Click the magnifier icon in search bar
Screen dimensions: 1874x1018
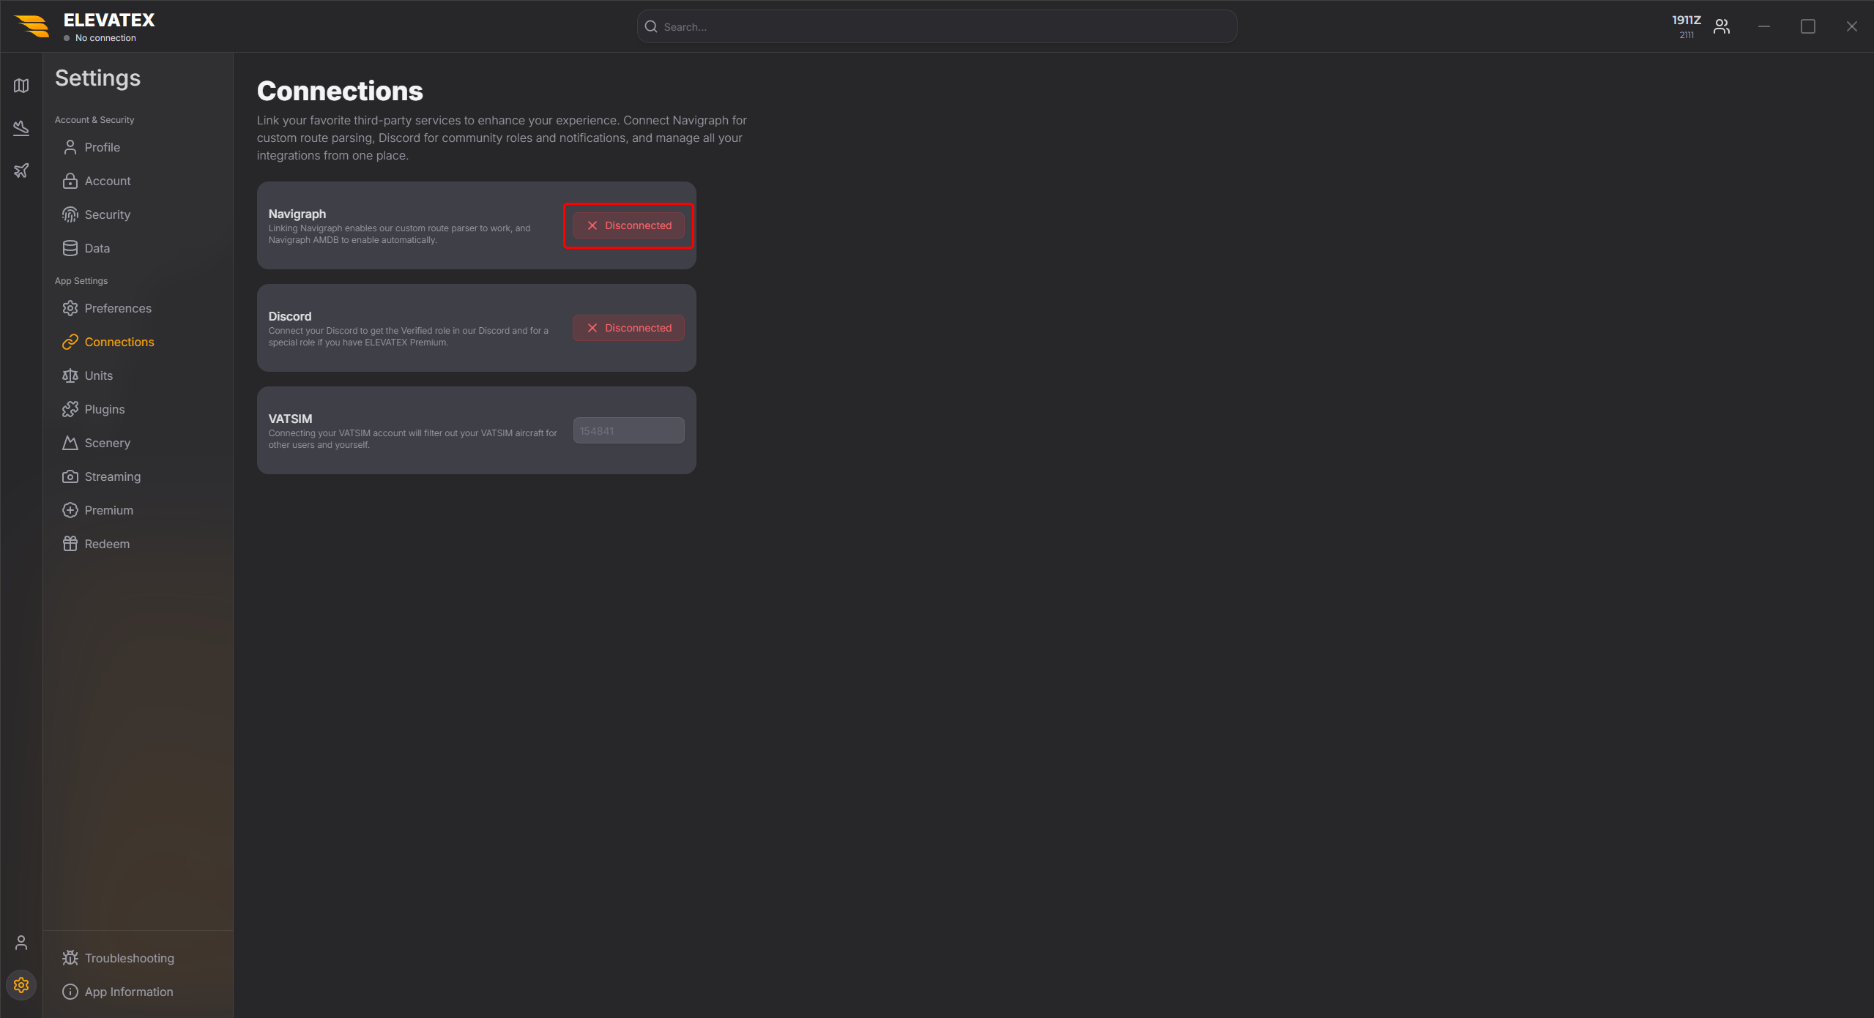click(x=651, y=26)
